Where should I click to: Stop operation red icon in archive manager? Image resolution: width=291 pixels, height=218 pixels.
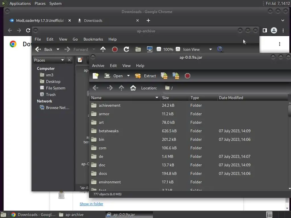point(188,76)
